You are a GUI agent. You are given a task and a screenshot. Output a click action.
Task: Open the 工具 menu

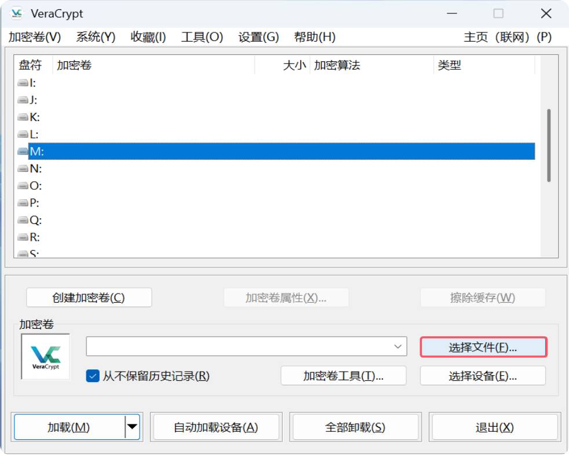(x=202, y=37)
